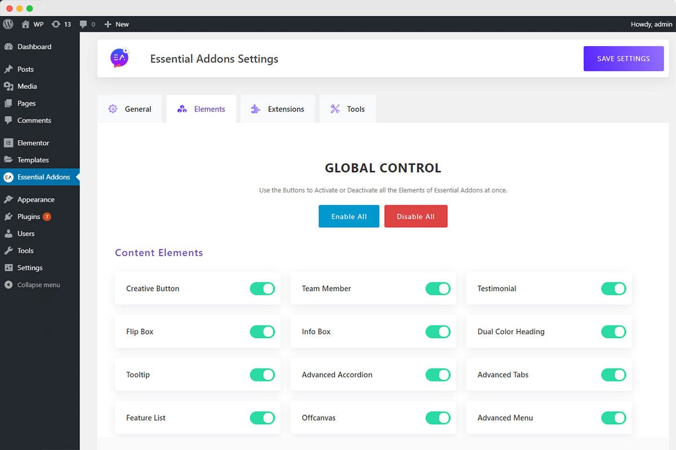This screenshot has width=676, height=450.
Task: Click the Enable All button
Action: click(x=349, y=217)
